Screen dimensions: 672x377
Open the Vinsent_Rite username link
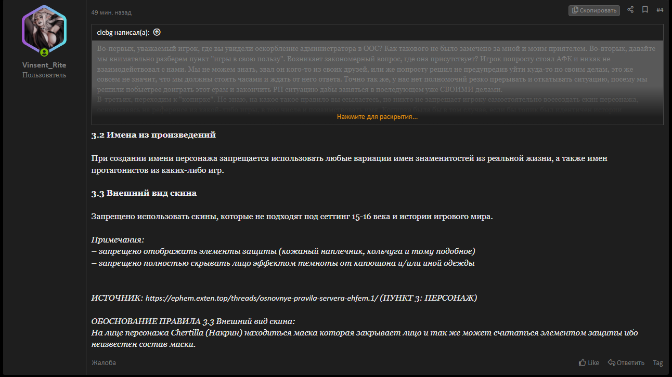tap(44, 65)
